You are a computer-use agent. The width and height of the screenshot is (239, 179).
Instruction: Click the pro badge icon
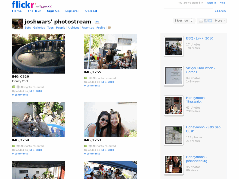pyautogui.click(x=97, y=22)
